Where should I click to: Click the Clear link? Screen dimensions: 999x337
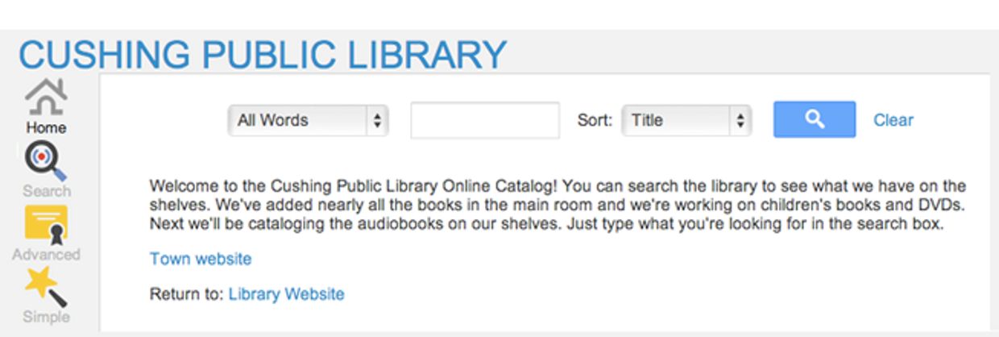(893, 120)
